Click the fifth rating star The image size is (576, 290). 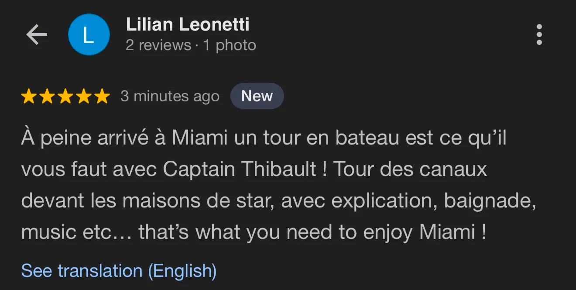tap(102, 97)
